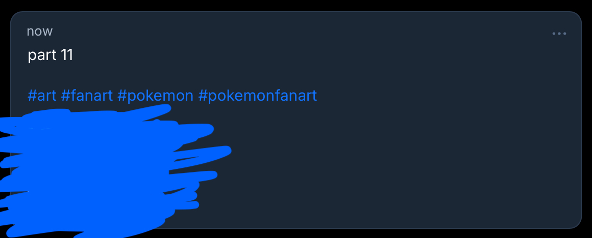View the scribbled-over attached picture
This screenshot has width=592, height=238.
(x=102, y=168)
